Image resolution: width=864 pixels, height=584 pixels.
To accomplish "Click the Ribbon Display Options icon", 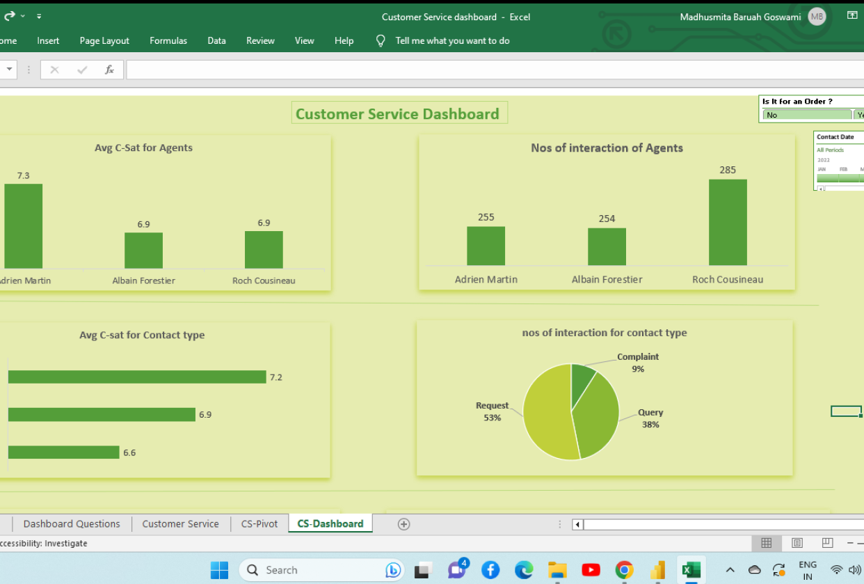I will coord(852,15).
